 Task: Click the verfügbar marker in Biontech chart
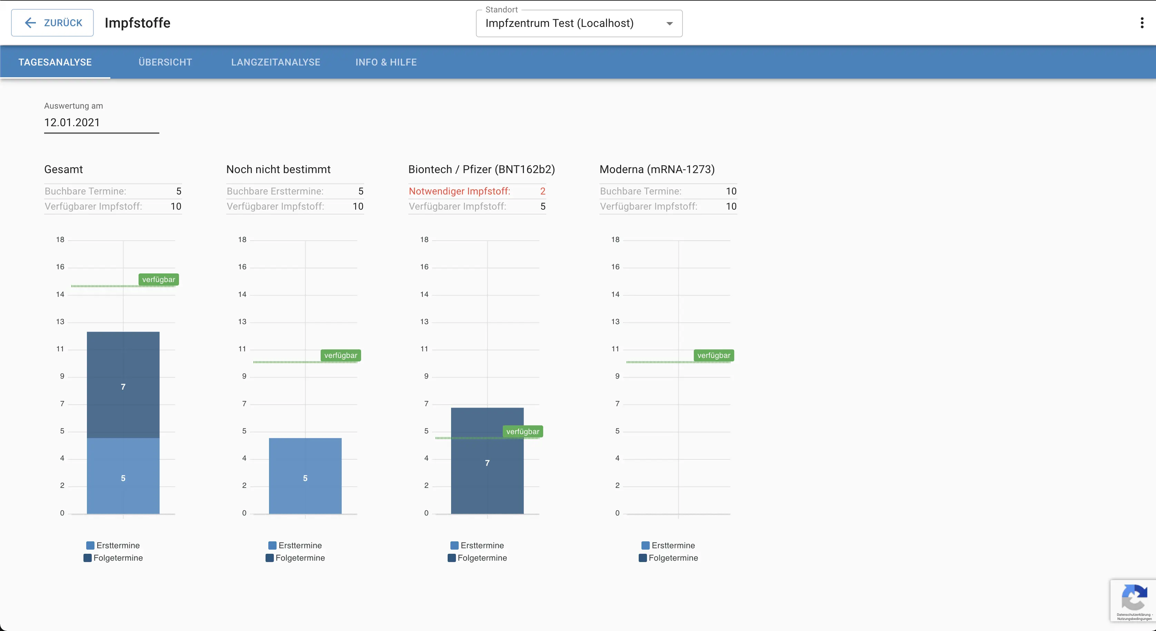pyautogui.click(x=522, y=432)
